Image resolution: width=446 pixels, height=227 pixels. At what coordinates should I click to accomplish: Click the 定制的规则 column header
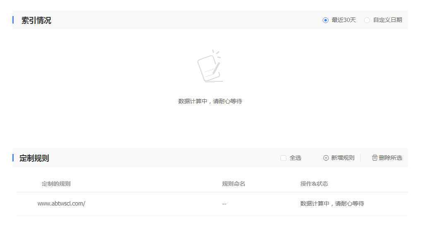56,184
